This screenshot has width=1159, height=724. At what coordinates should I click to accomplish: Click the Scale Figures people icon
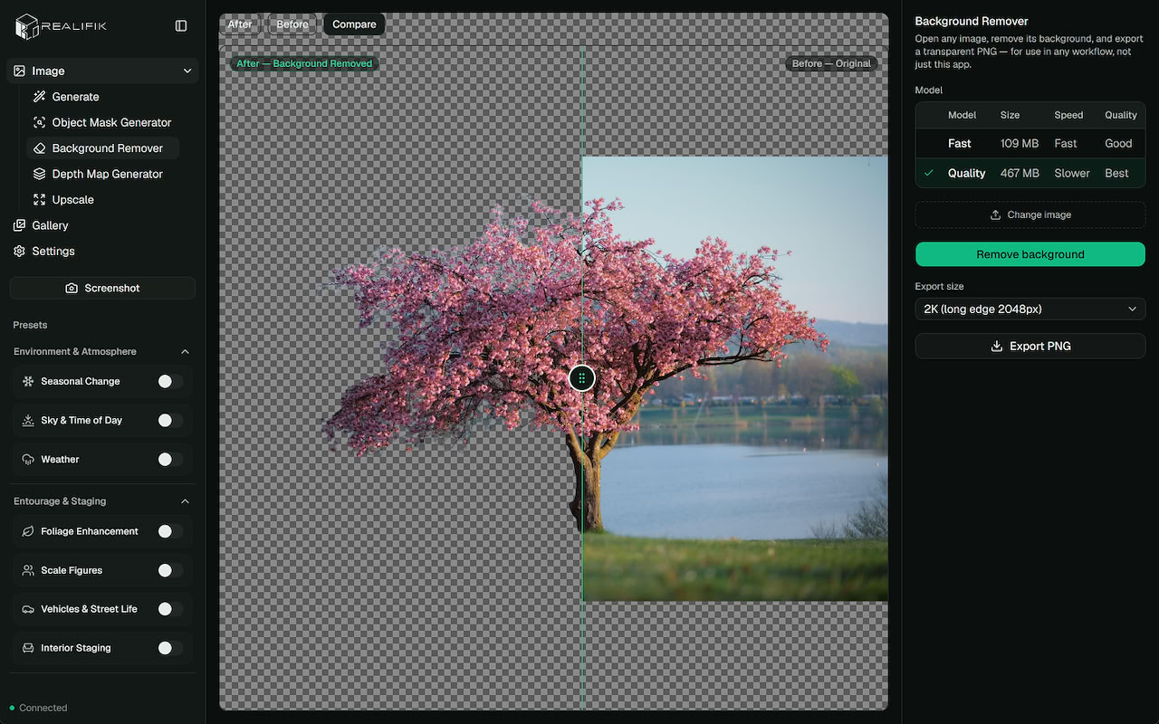click(x=28, y=570)
